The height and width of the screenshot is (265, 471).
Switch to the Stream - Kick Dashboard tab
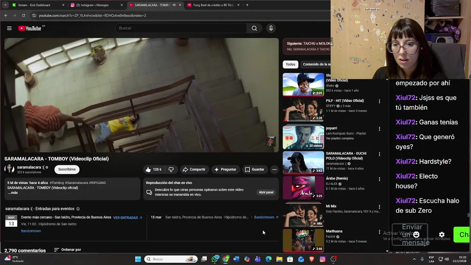click(x=39, y=5)
